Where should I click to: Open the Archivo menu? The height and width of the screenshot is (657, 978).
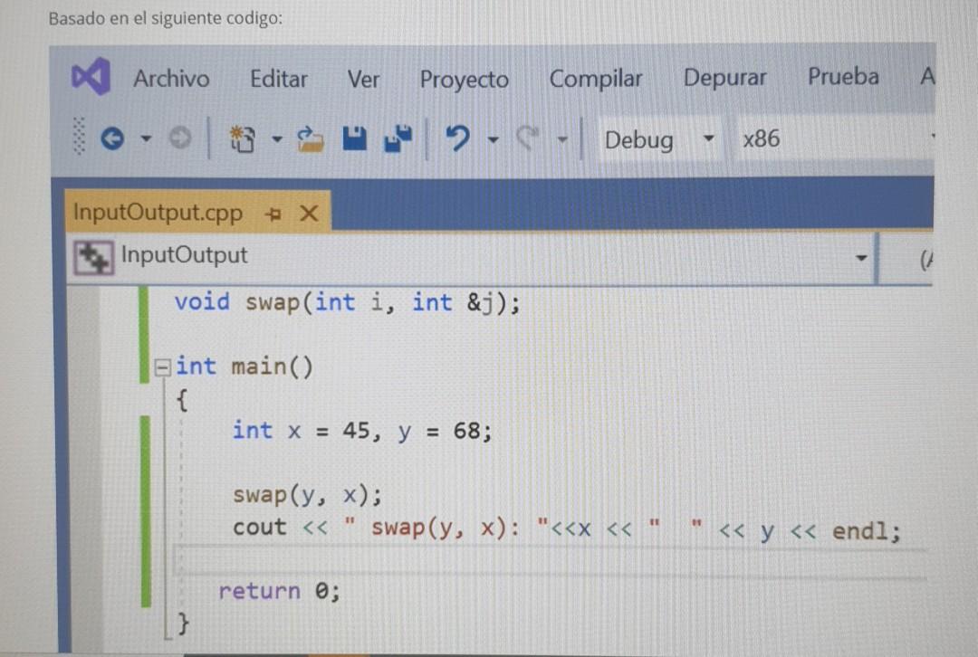click(x=171, y=79)
